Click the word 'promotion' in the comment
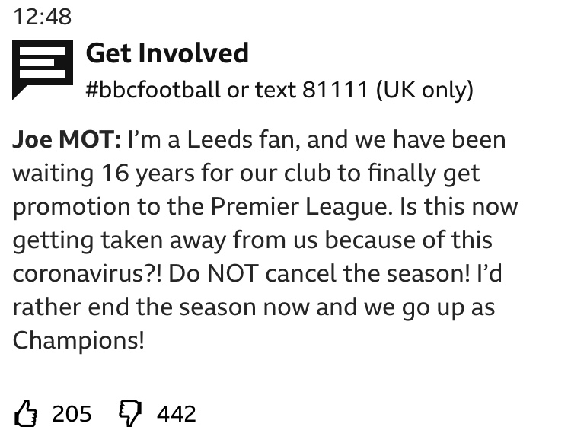 coord(72,208)
